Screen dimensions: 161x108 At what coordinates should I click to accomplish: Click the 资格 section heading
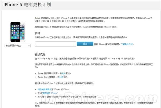pyautogui.click(x=37, y=33)
